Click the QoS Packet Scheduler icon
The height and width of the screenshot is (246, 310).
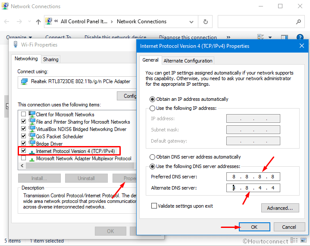(x=32, y=136)
